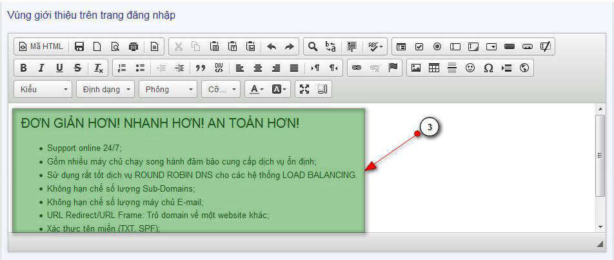Toggle italic formatting
The height and width of the screenshot is (260, 614).
(x=41, y=68)
